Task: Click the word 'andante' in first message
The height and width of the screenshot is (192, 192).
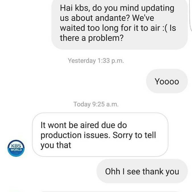Action: (x=112, y=18)
